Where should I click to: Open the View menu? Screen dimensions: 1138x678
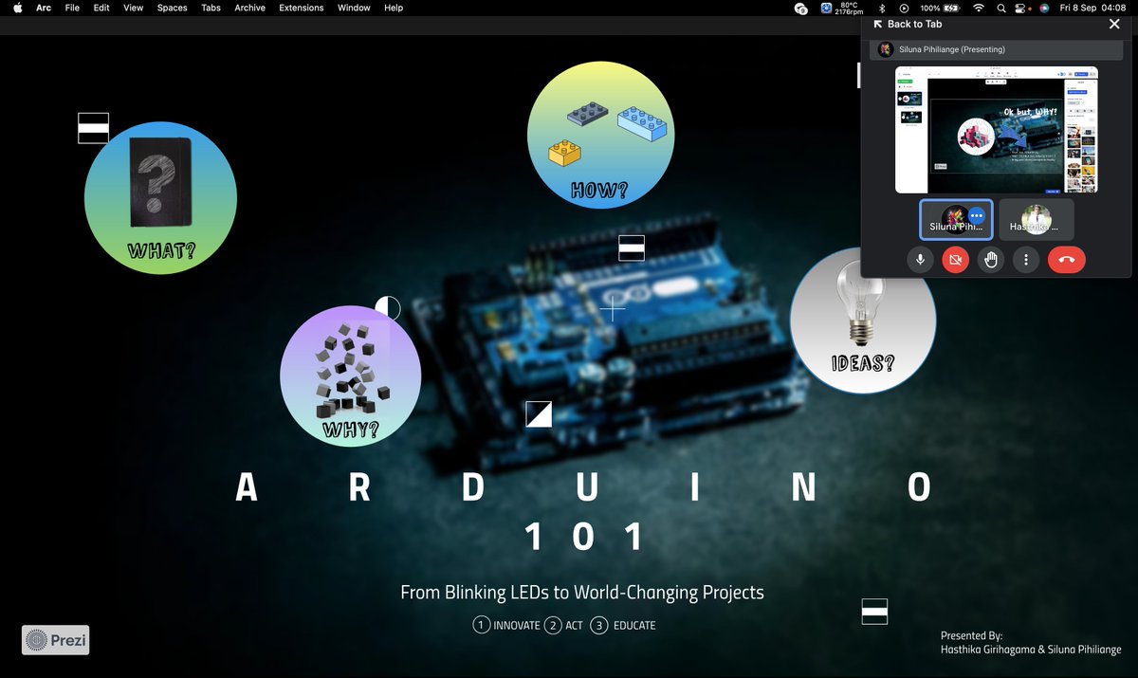point(134,8)
